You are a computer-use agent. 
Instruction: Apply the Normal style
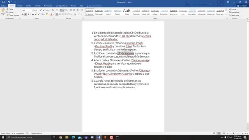pyautogui.click(x=89, y=12)
